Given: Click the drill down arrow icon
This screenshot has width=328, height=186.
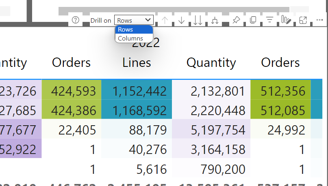Looking at the screenshot, I should pos(181,20).
